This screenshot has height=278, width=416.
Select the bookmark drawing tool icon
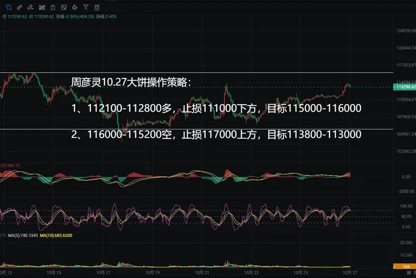9,8
